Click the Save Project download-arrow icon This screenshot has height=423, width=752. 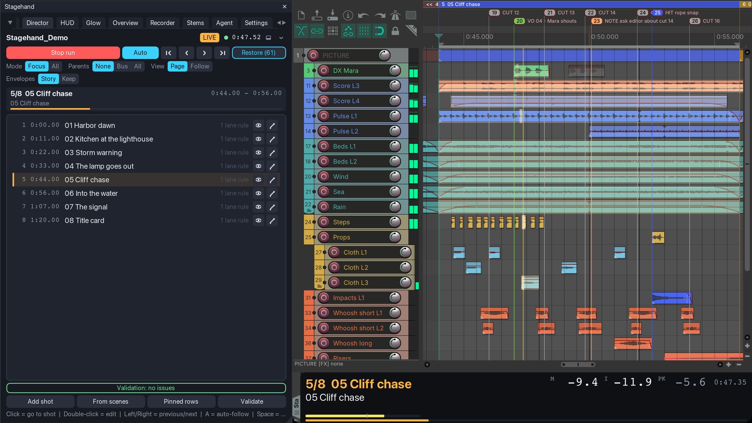(x=333, y=15)
